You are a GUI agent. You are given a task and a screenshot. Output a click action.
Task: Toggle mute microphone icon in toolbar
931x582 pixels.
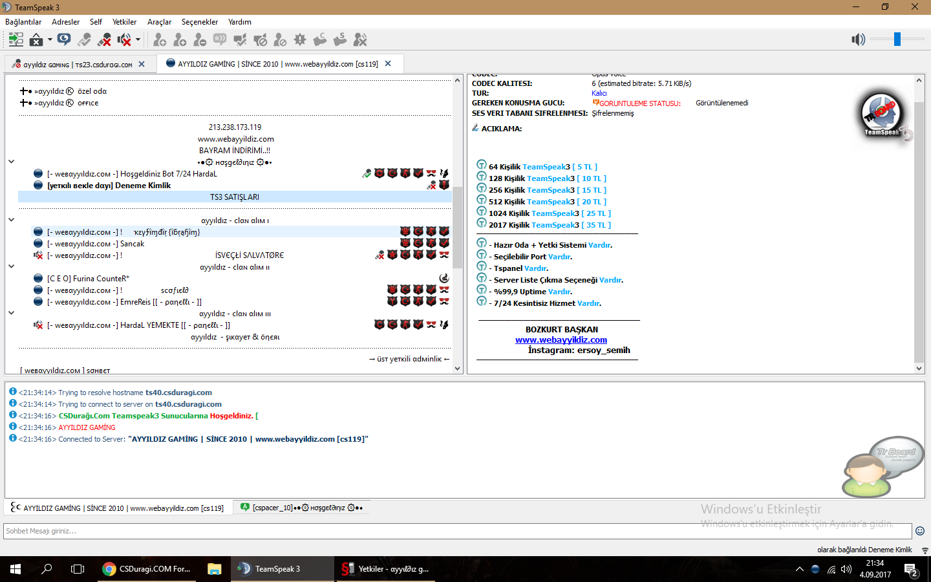[104, 40]
